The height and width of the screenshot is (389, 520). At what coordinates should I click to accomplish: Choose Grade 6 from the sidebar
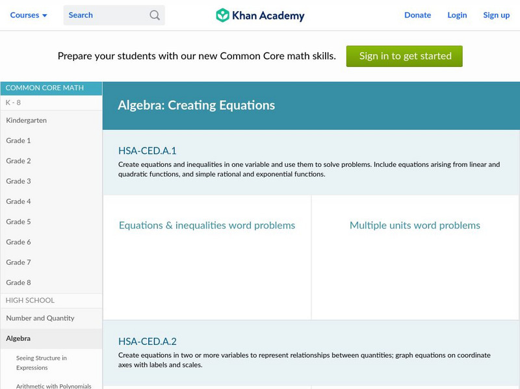[x=19, y=242]
